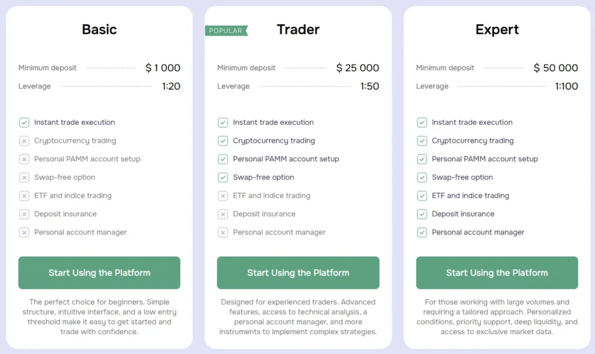Click Expert plan's Personal account manager checkmark

[422, 233]
